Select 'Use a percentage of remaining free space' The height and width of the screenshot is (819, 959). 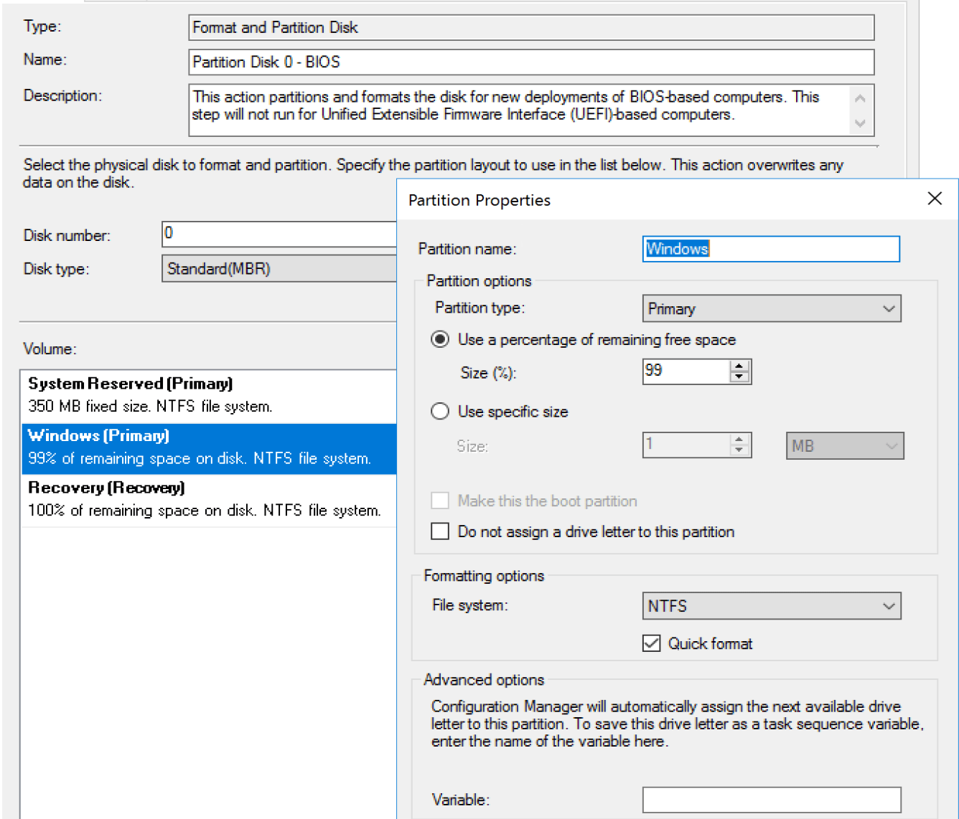pos(440,339)
